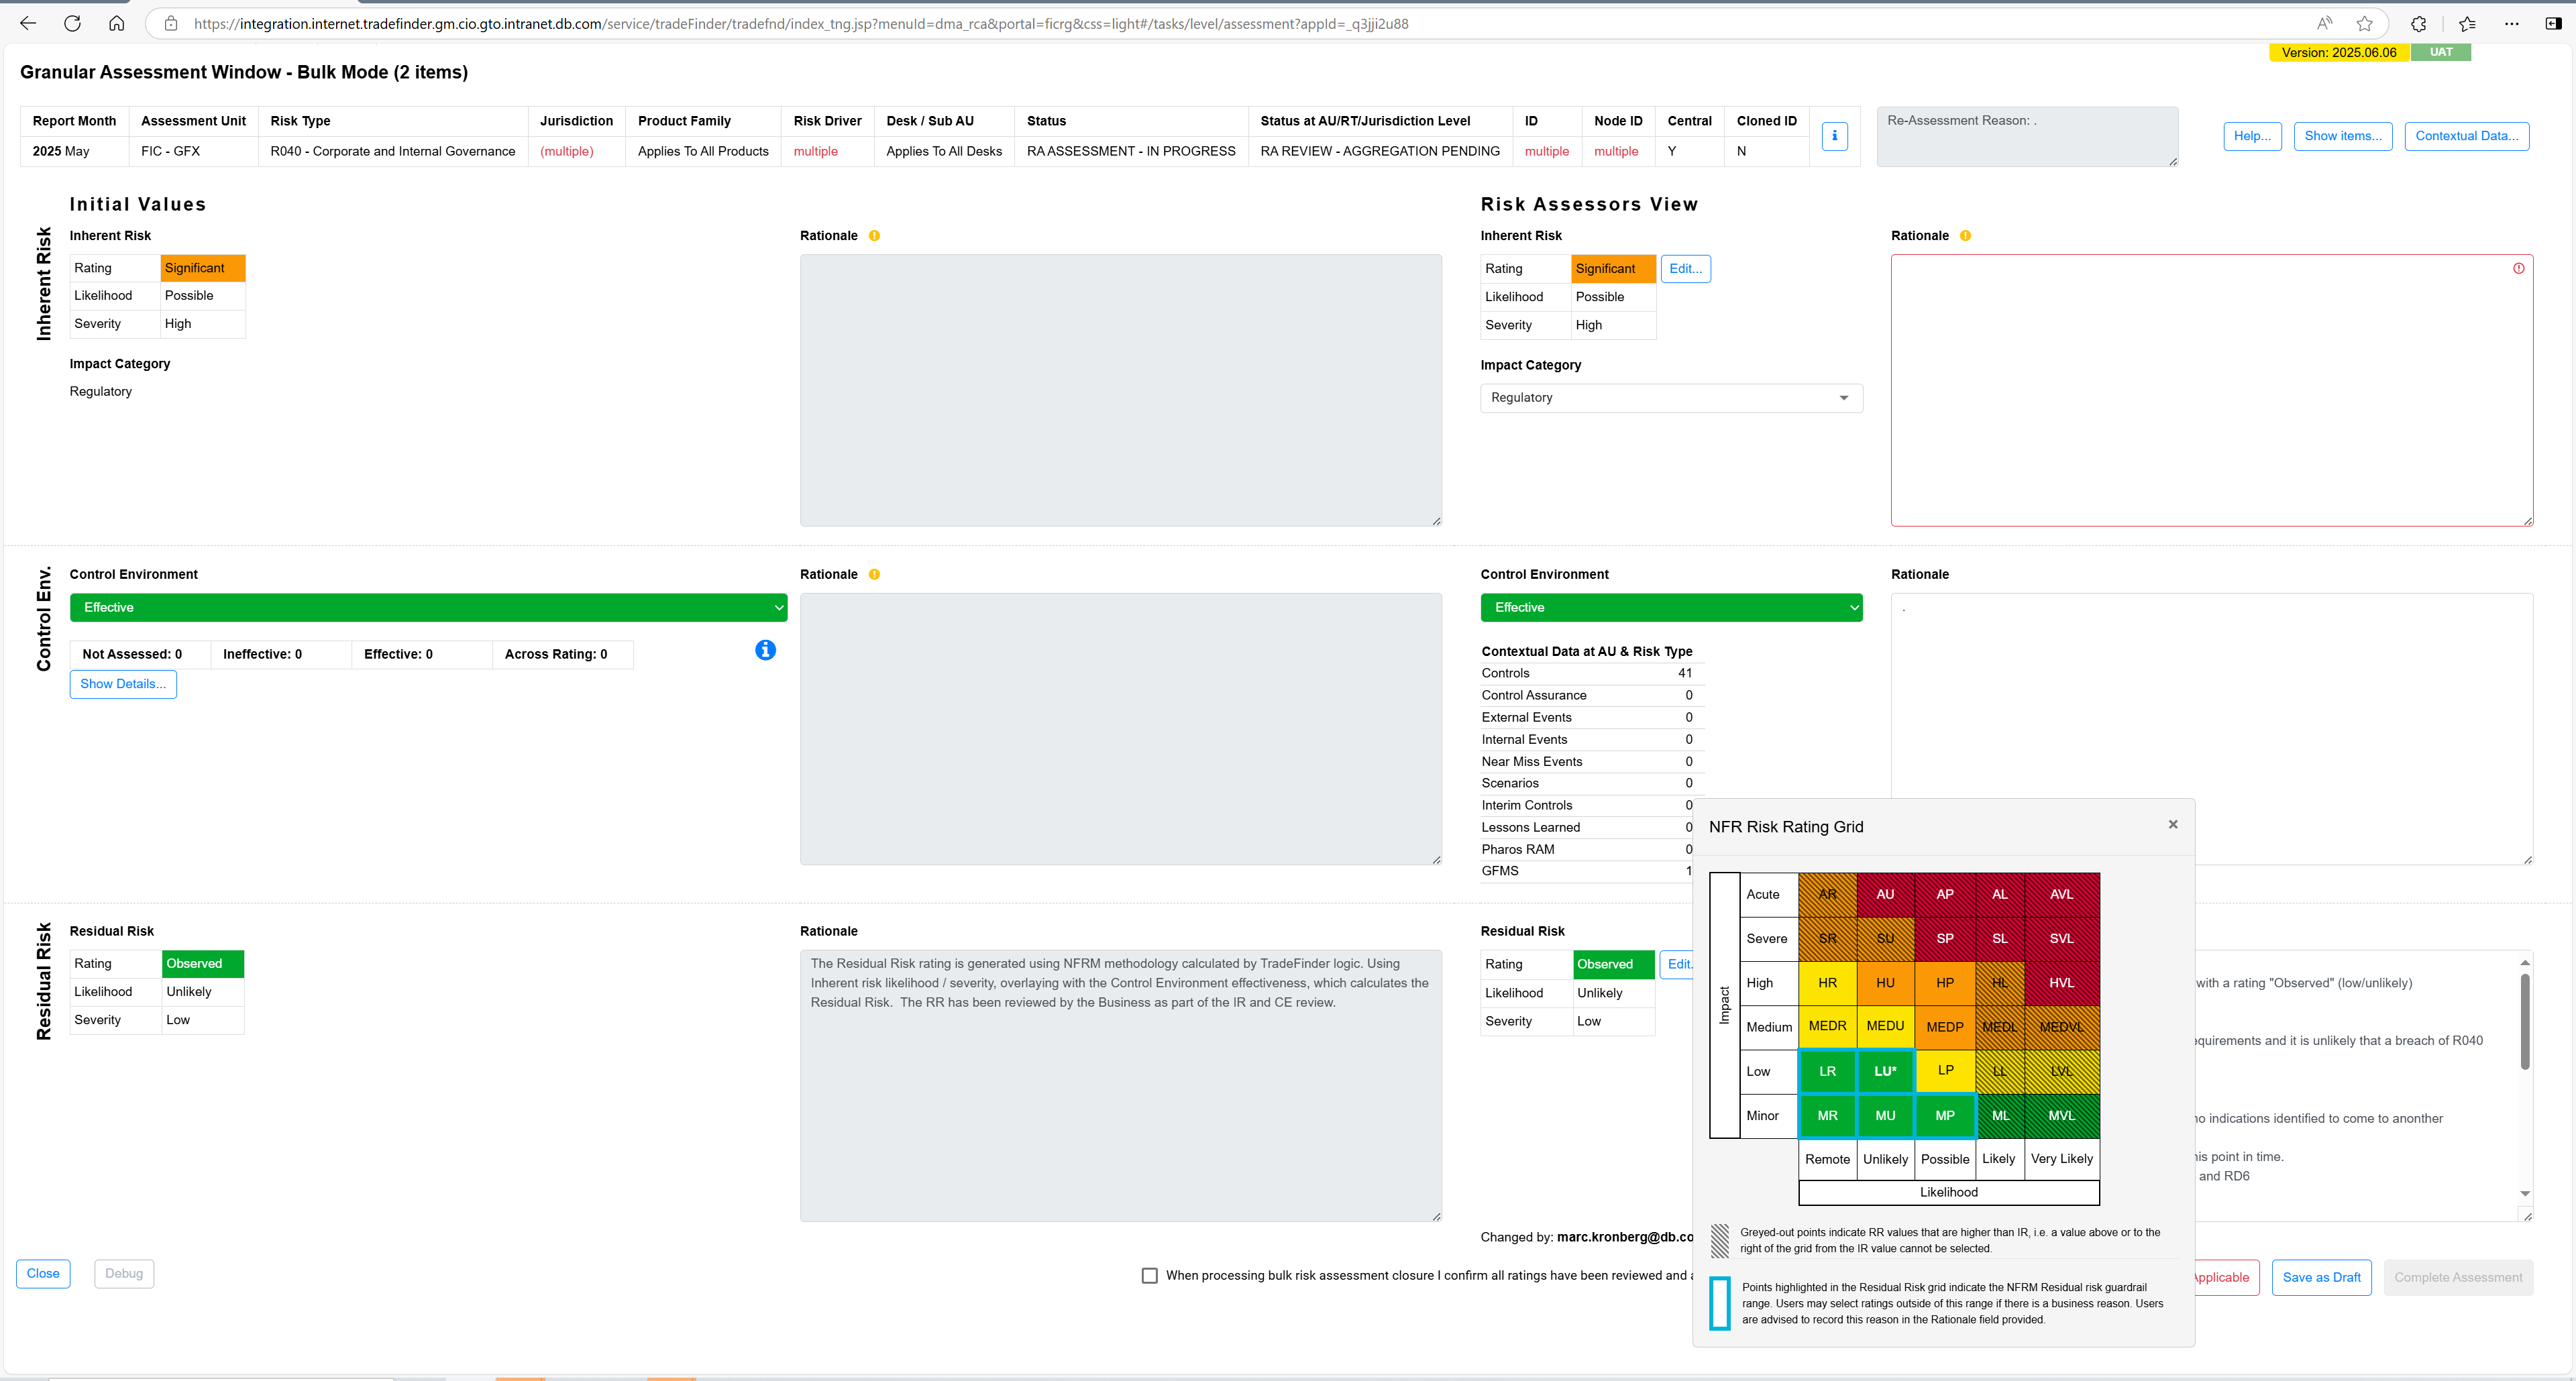The height and width of the screenshot is (1381, 2576).
Task: Select the MU cell in rating grid
Action: (1885, 1115)
